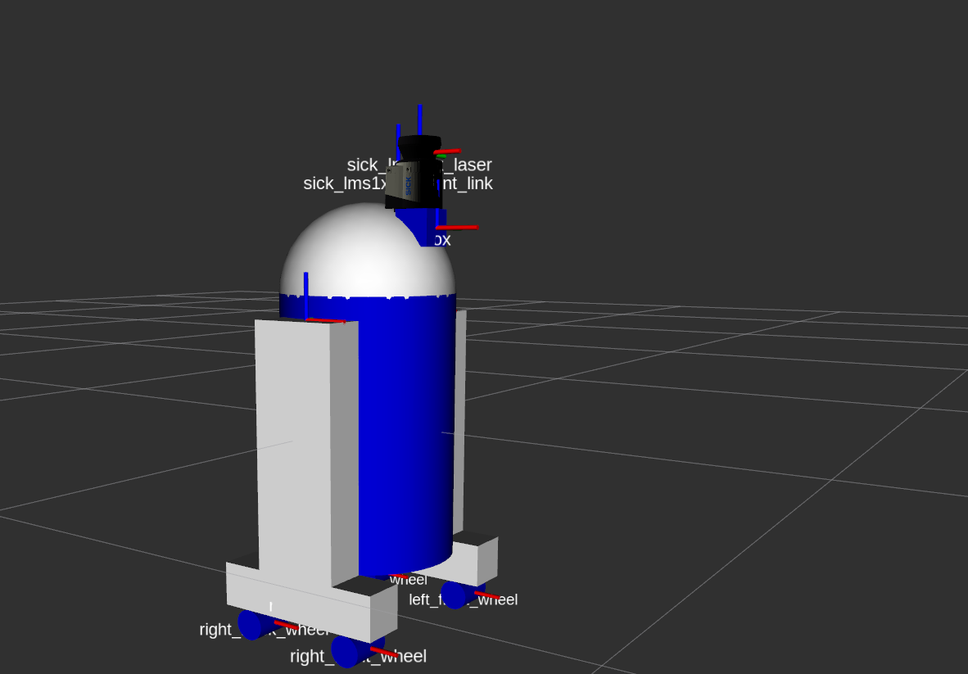
Task: Click the red axis beside the box label
Action: pyautogui.click(x=457, y=227)
